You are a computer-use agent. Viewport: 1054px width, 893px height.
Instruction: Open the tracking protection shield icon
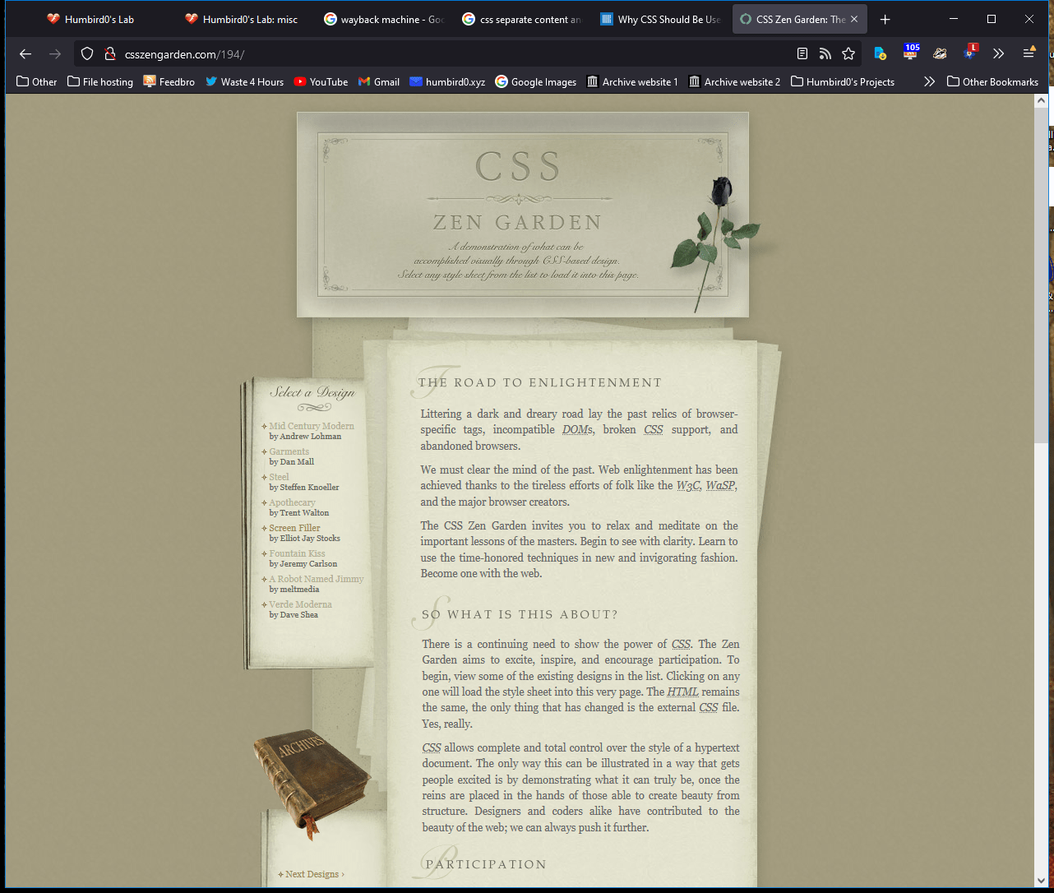pos(87,54)
